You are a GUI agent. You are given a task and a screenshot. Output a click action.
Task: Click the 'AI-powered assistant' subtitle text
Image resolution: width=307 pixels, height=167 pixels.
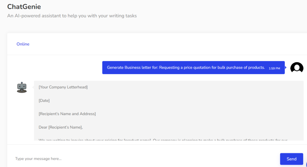click(x=72, y=16)
